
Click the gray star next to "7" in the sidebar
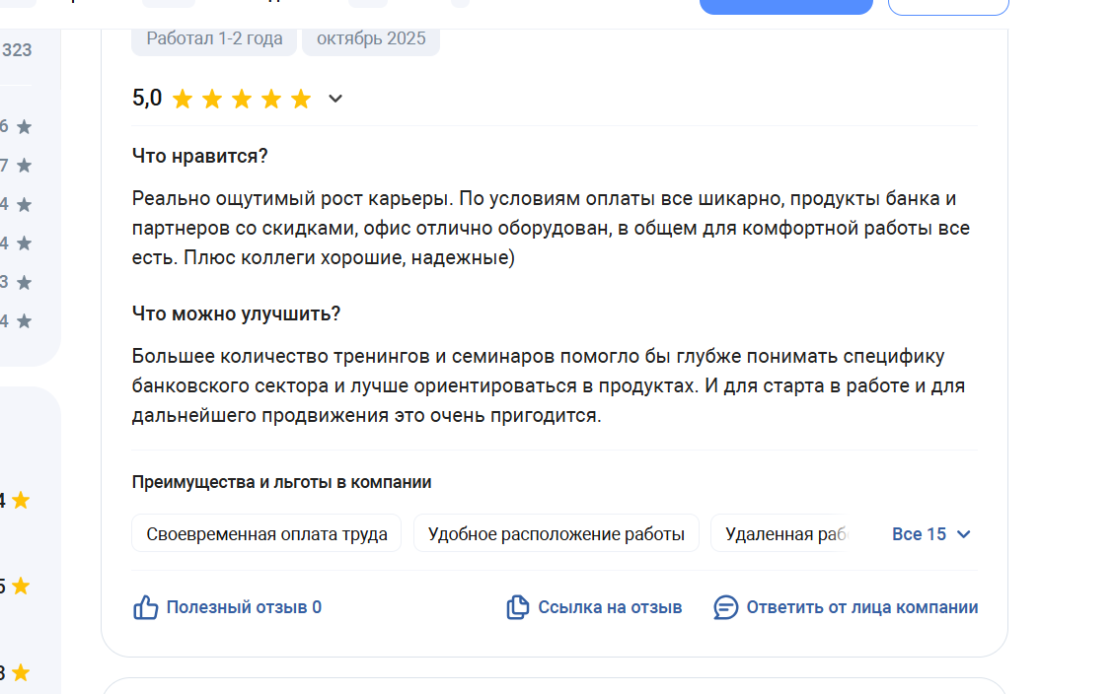(x=25, y=166)
